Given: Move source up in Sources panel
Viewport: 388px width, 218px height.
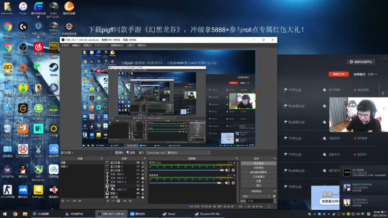Looking at the screenshot, I should (125, 201).
